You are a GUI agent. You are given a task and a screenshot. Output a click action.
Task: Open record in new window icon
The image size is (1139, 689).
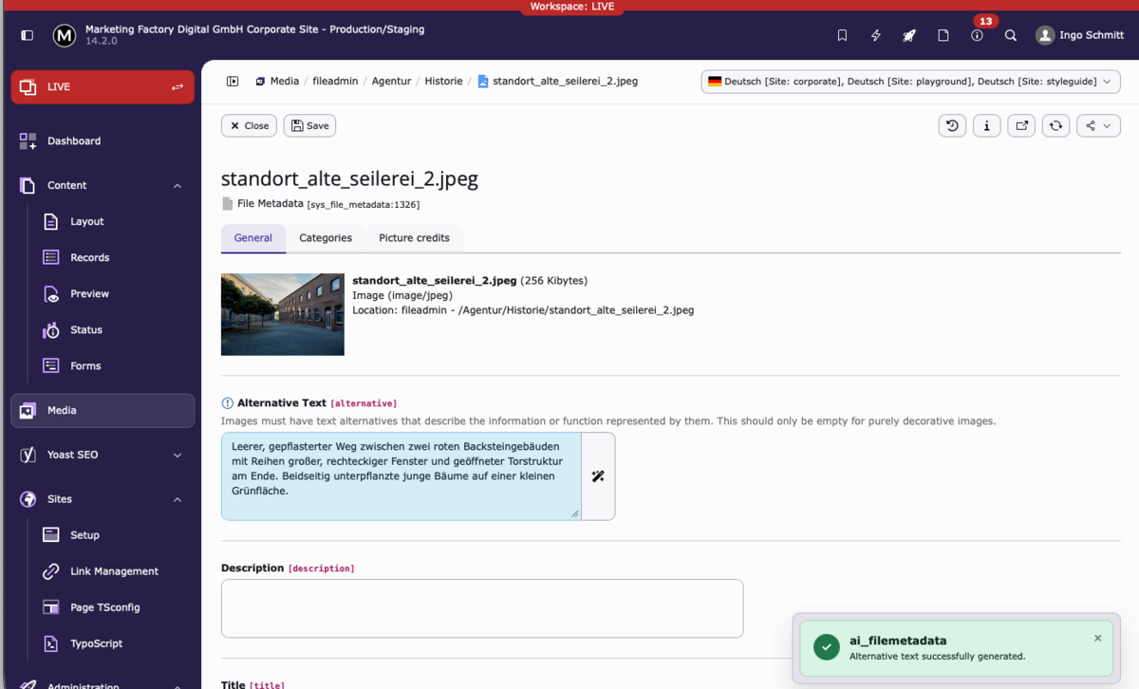pos(1021,125)
